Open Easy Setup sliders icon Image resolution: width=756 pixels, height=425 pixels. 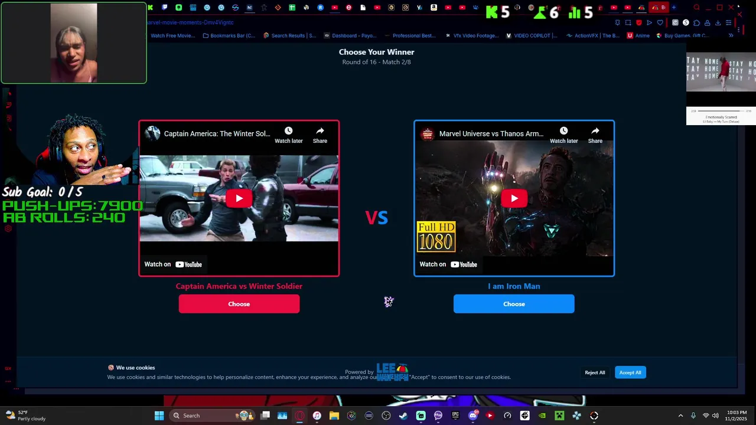(x=728, y=22)
